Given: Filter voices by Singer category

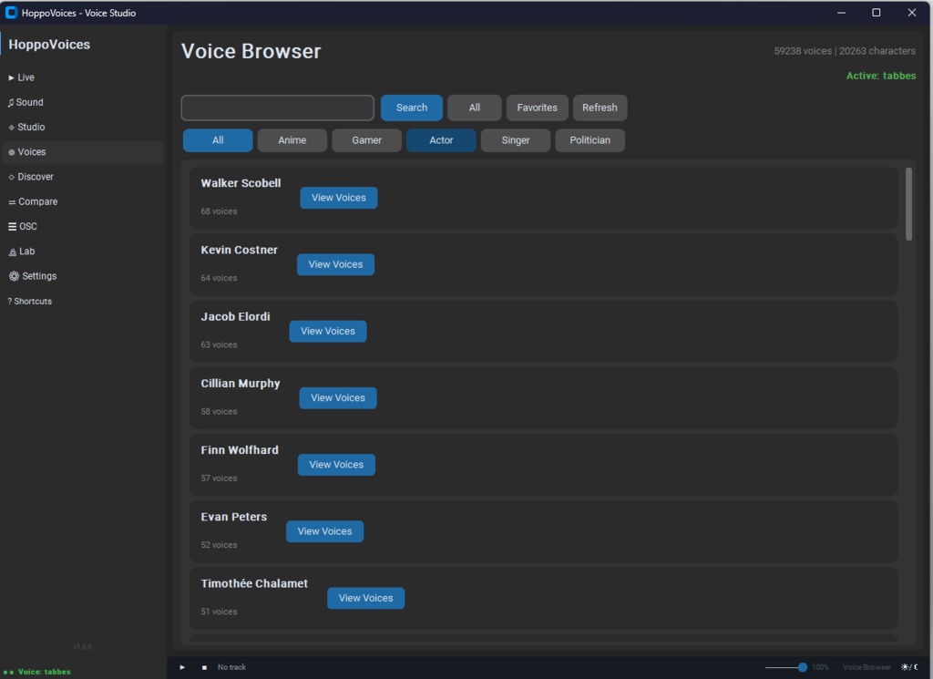Looking at the screenshot, I should [x=516, y=140].
